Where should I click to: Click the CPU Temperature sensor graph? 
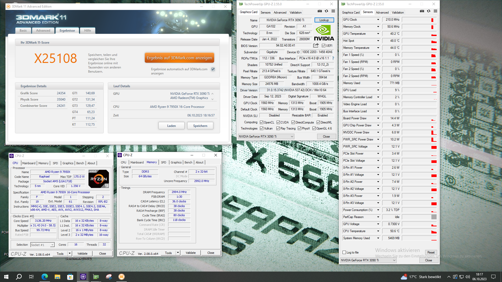coord(419,231)
